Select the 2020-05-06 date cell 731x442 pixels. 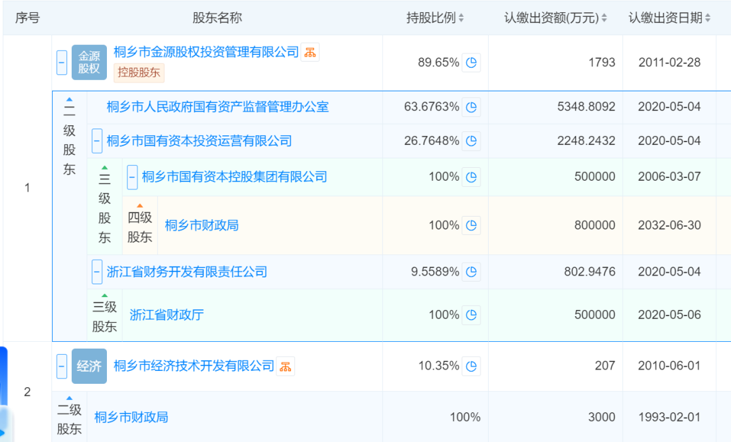669,315
